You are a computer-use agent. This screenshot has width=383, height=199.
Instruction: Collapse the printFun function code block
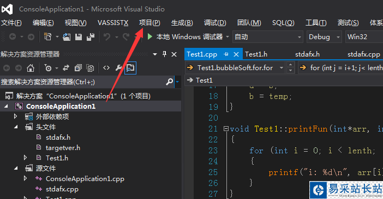pyautogui.click(x=226, y=128)
